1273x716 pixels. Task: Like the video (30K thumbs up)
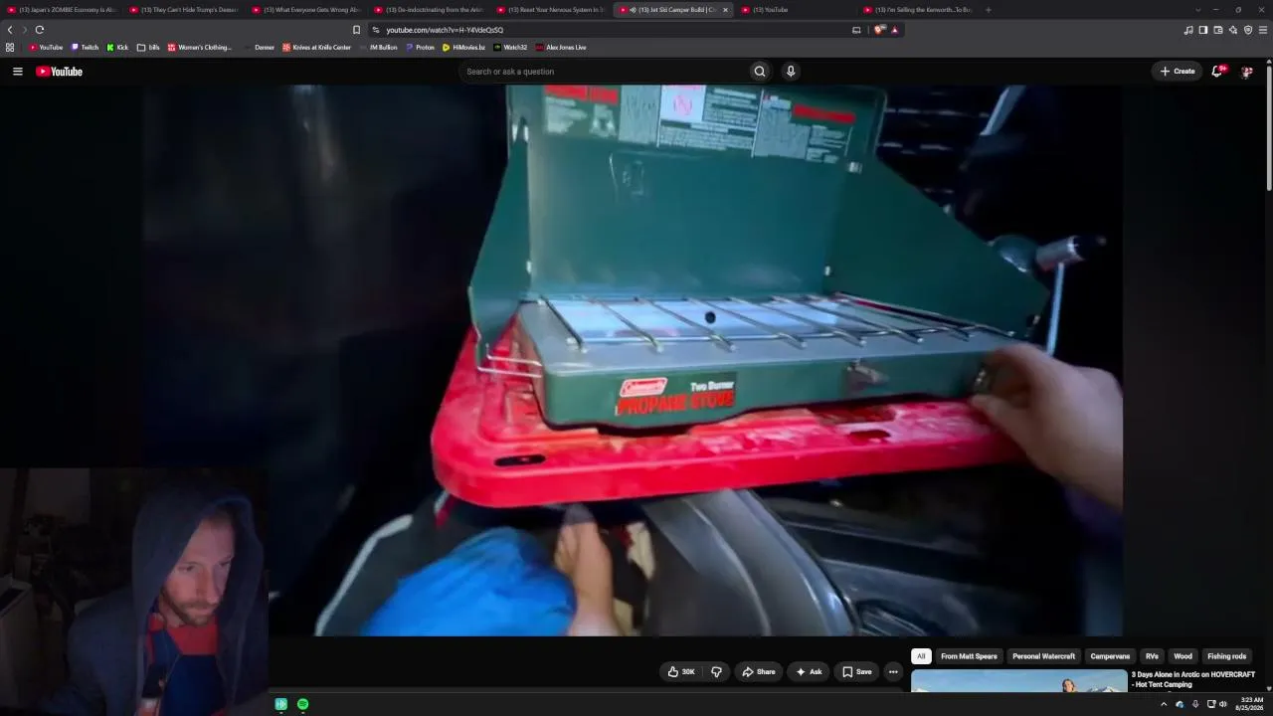pos(681,672)
